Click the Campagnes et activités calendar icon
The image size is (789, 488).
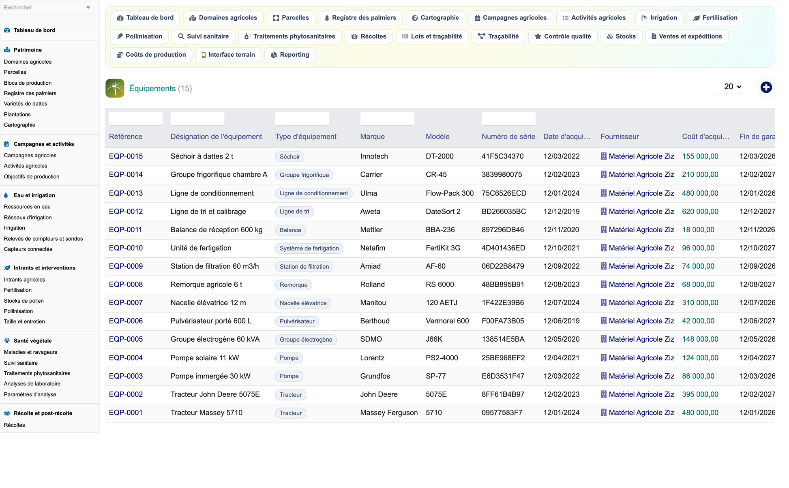6,144
